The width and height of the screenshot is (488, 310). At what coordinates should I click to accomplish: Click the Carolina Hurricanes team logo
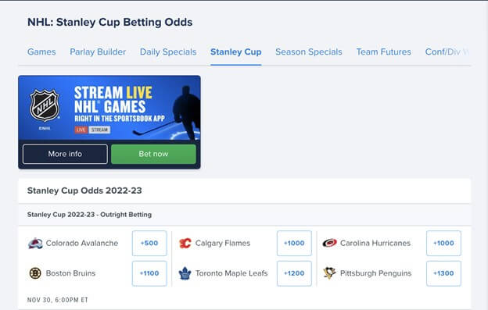pyautogui.click(x=329, y=243)
